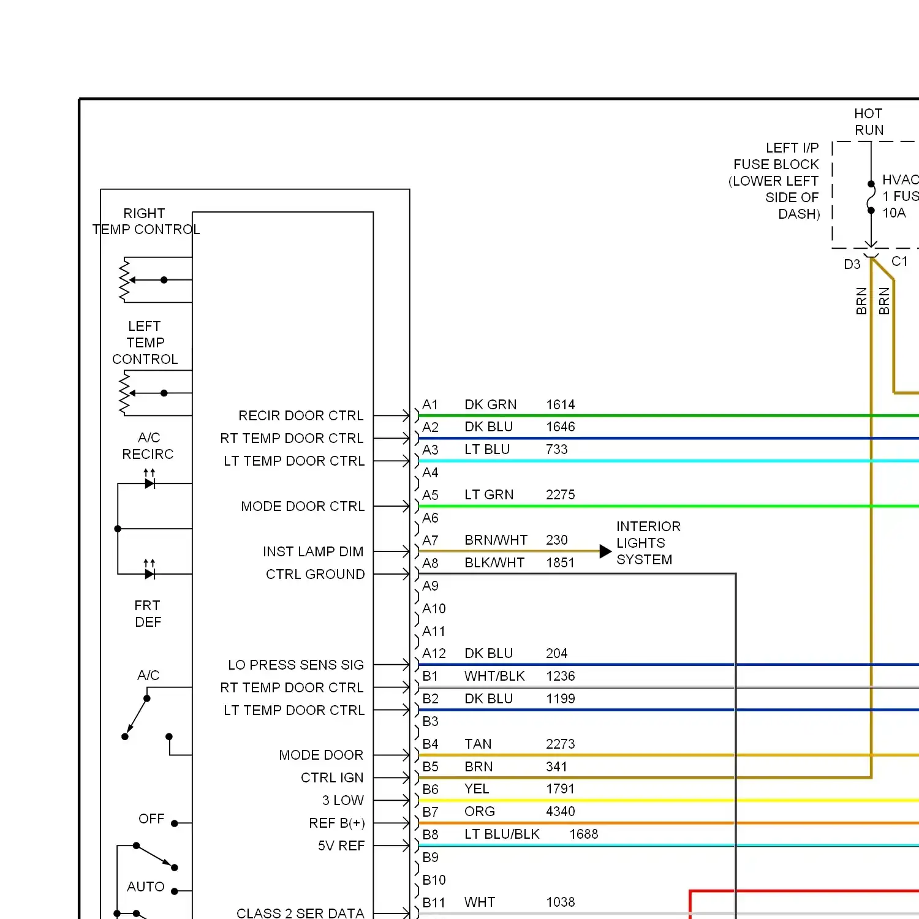Click the B3 pin label

(x=430, y=721)
